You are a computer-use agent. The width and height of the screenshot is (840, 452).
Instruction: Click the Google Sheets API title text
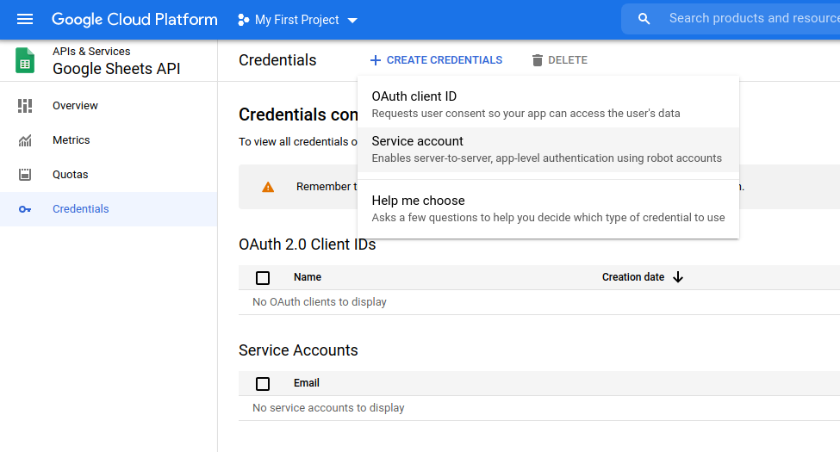coord(116,69)
